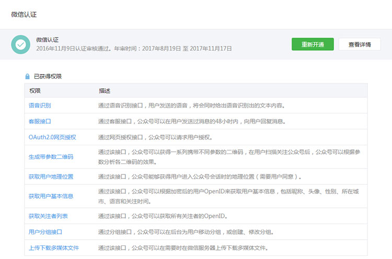This screenshot has height=259, width=392.
Task: Click description about 微信服务器上传下载多媒体文件
Action: (x=183, y=248)
